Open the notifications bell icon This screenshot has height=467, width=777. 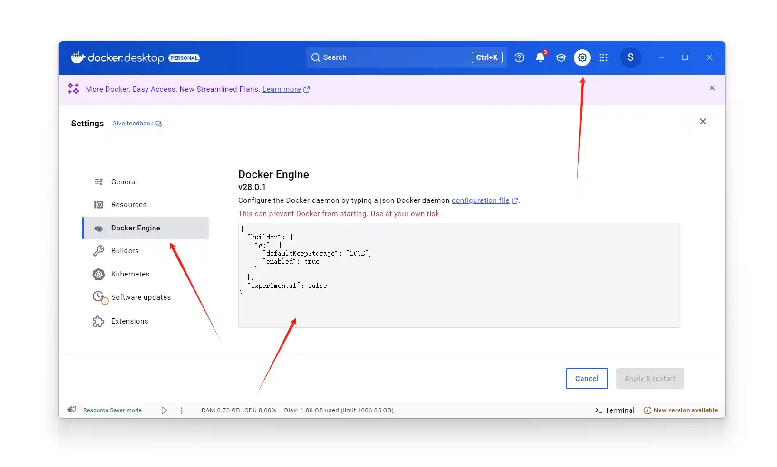click(540, 57)
